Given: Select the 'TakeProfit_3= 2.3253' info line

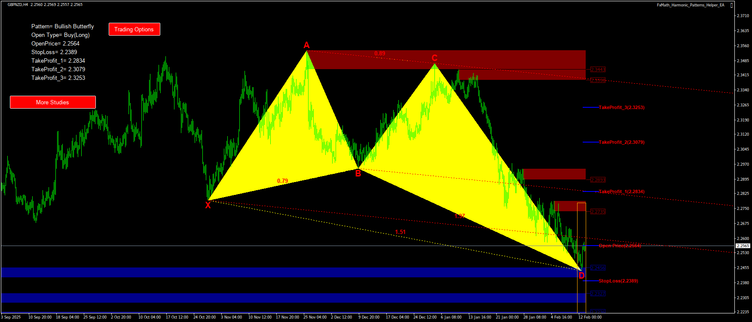Looking at the screenshot, I should pyautogui.click(x=58, y=78).
